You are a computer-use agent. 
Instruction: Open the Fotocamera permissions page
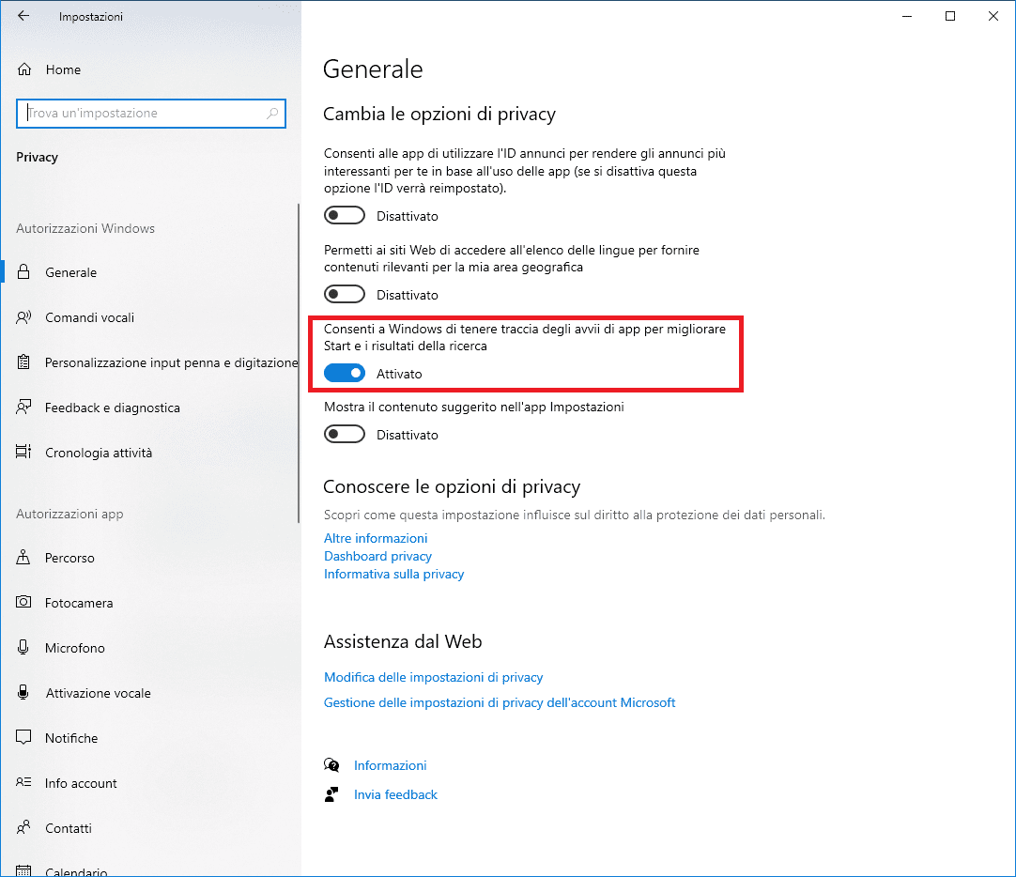[x=79, y=603]
